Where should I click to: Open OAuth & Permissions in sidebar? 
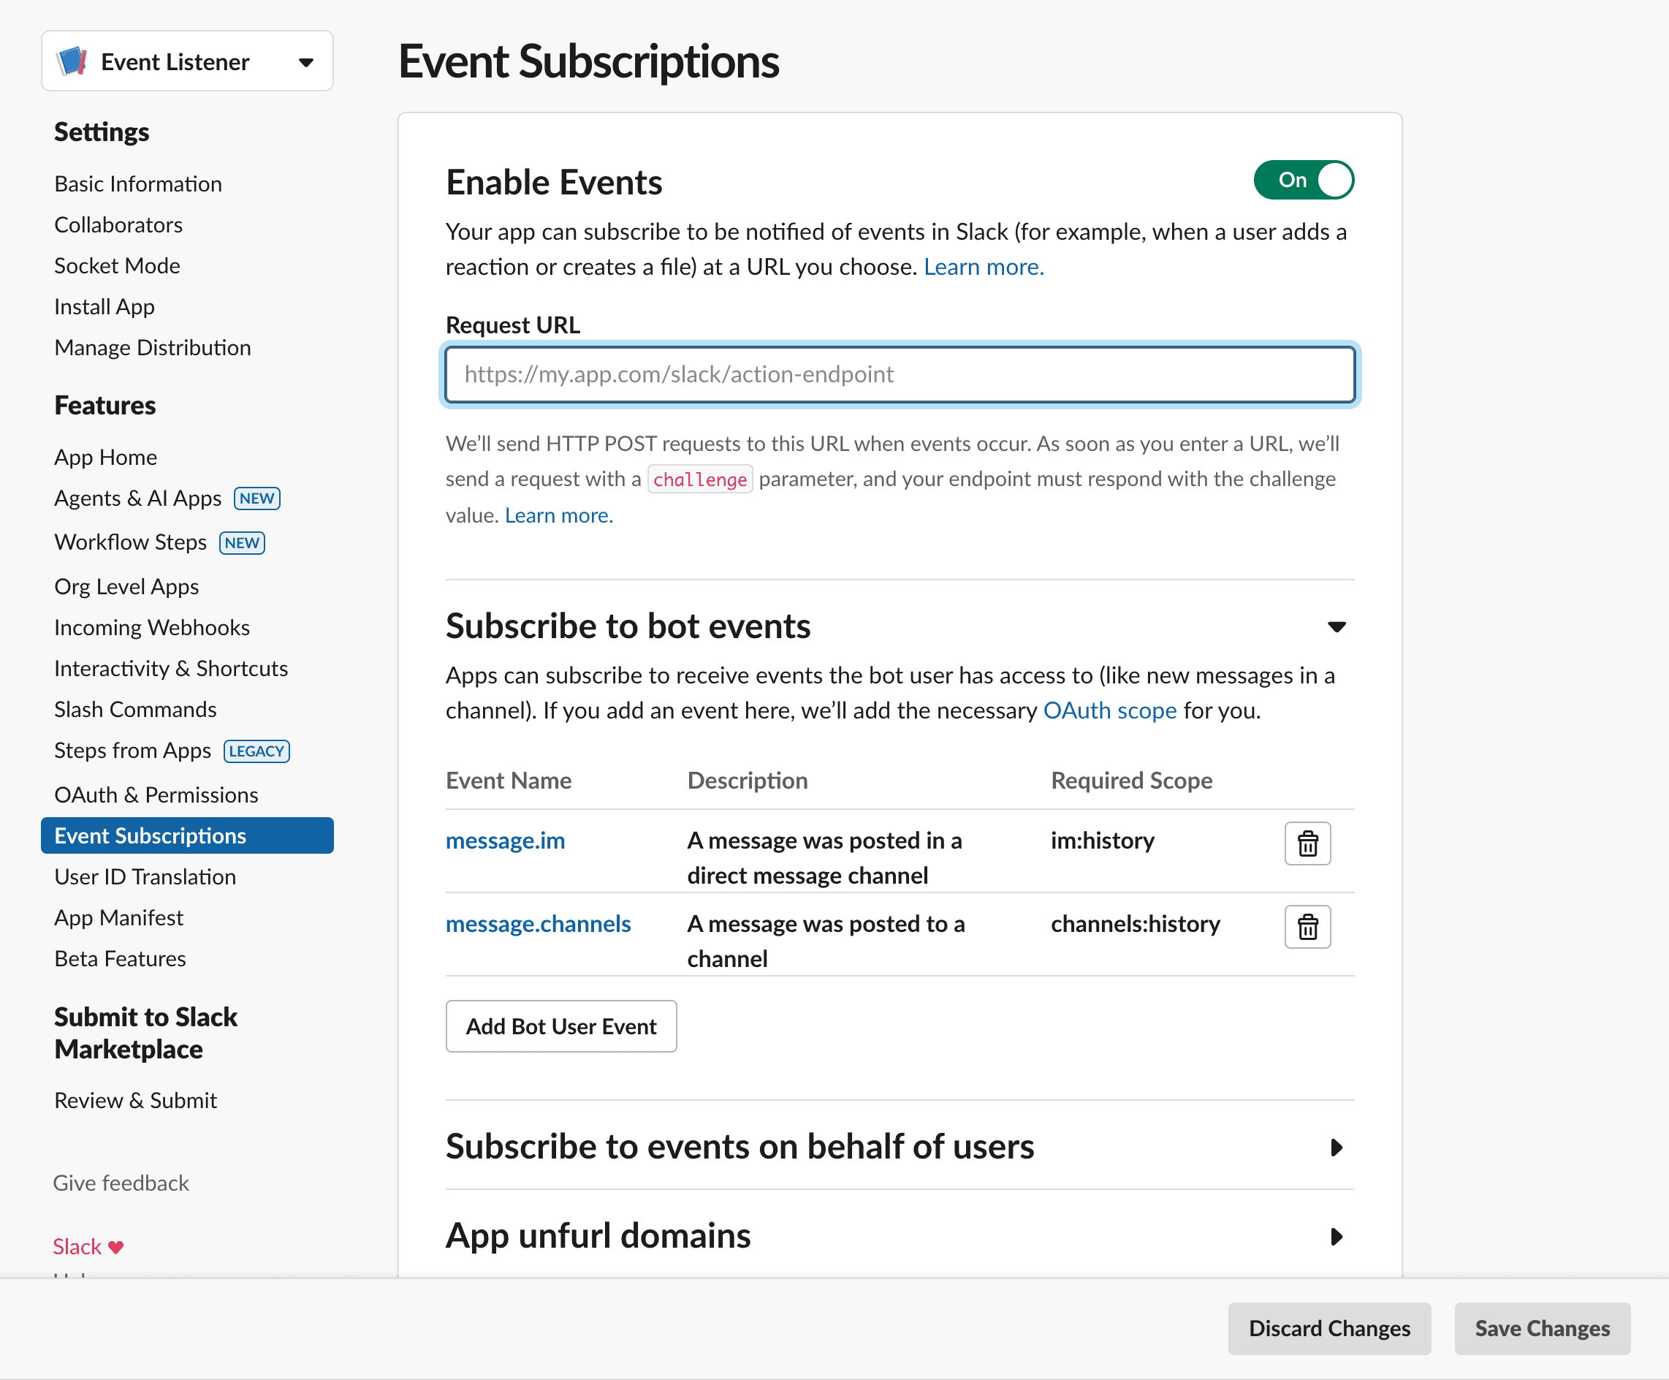[x=156, y=795]
